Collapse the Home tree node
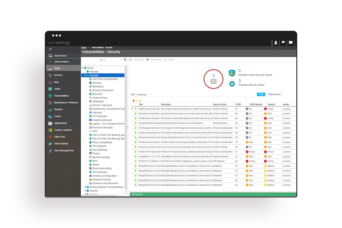The height and width of the screenshot is (228, 342). (x=82, y=68)
